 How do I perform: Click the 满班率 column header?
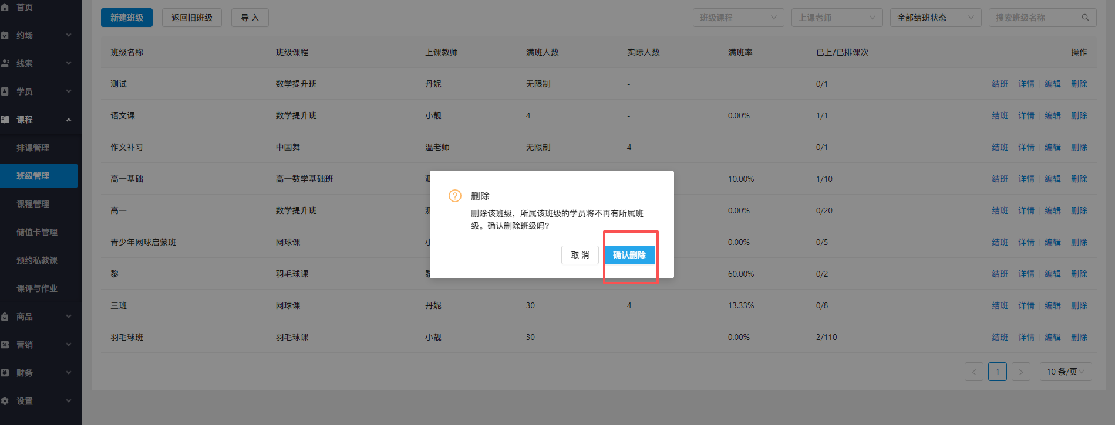coord(740,52)
